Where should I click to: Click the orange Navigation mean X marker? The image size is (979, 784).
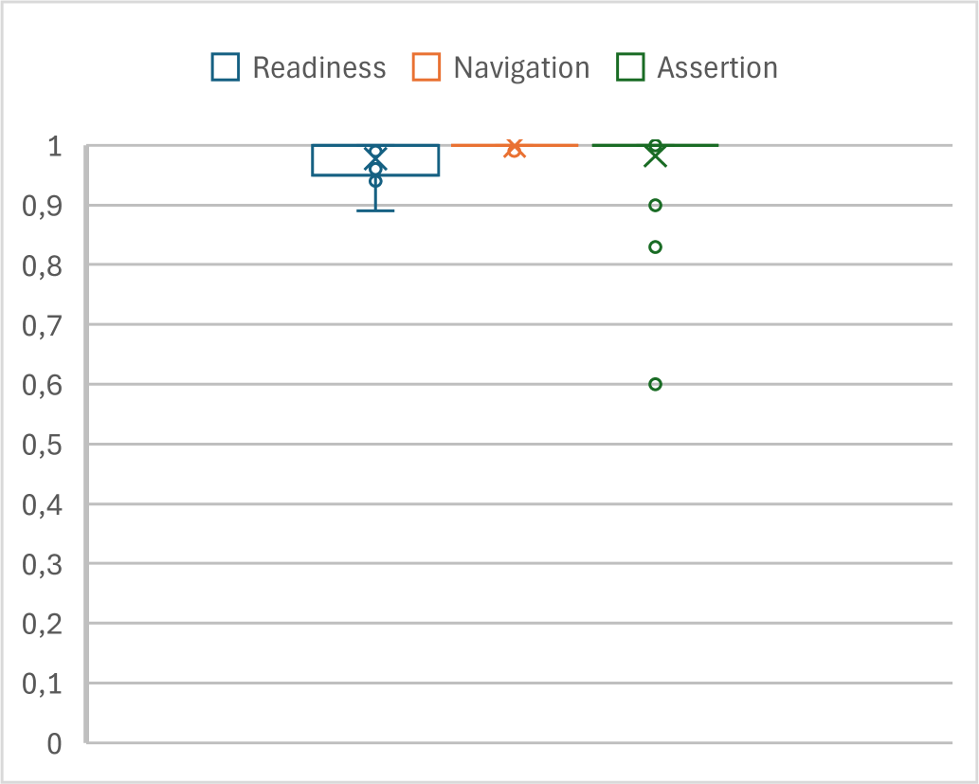tap(515, 148)
